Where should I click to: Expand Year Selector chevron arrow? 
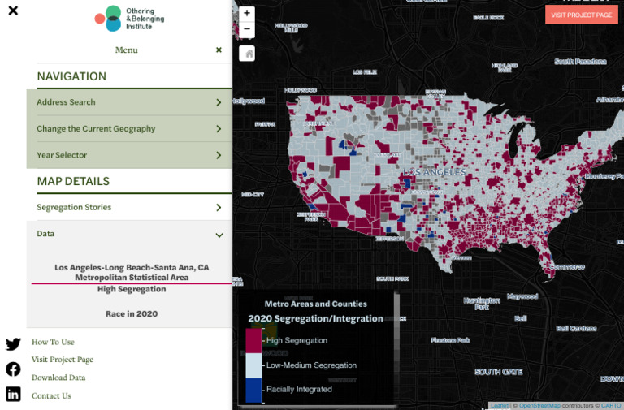[x=219, y=155]
